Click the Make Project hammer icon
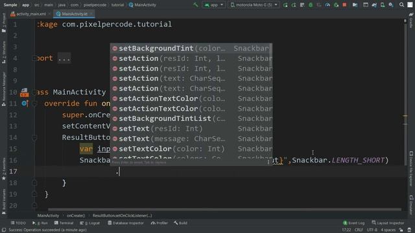Image resolution: width=415 pixels, height=233 pixels. [196, 5]
